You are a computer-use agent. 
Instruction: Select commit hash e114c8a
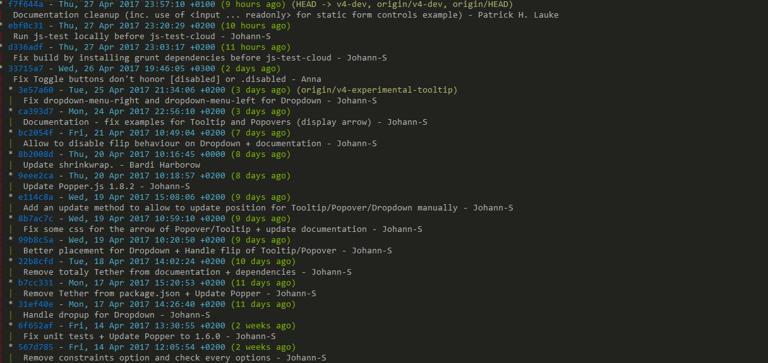click(36, 197)
